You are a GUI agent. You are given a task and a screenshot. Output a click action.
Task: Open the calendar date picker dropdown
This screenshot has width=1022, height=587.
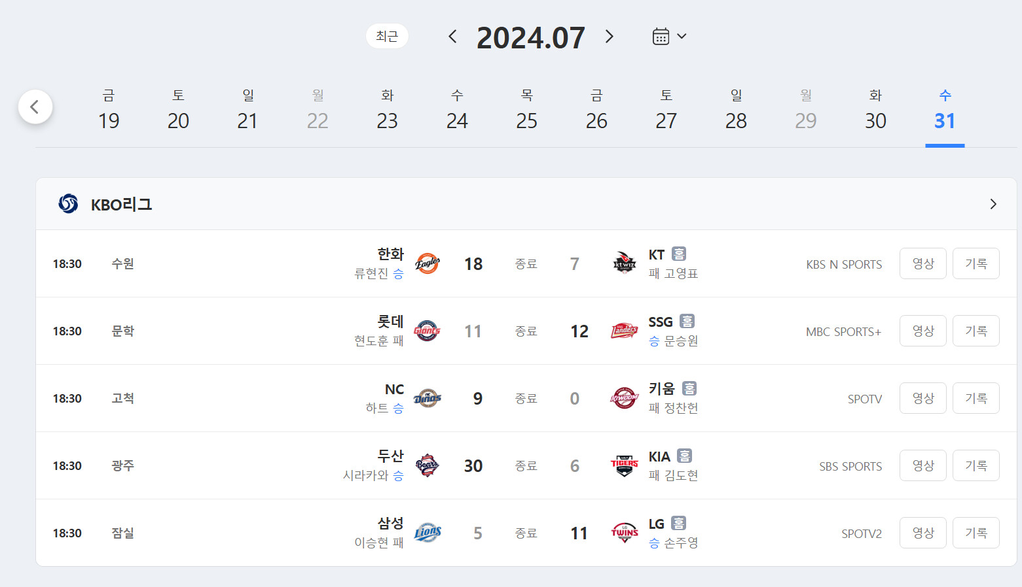[669, 37]
